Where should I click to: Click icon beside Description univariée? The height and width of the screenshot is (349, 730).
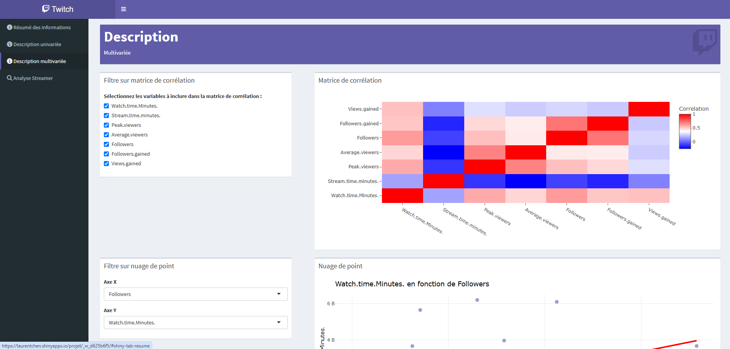coord(10,44)
